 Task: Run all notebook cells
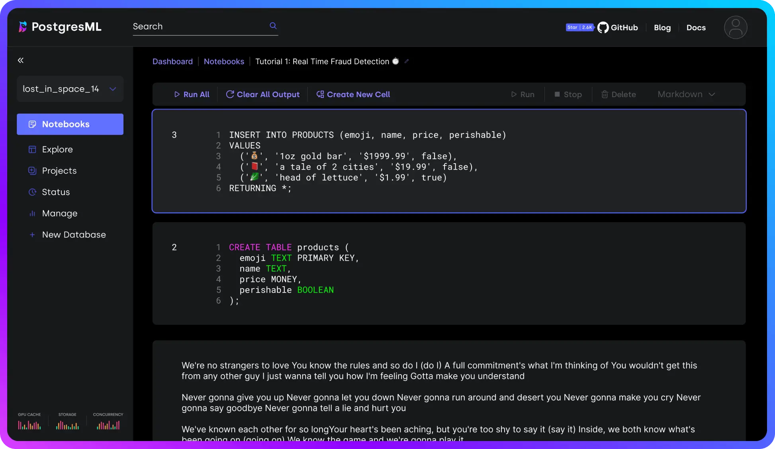pyautogui.click(x=192, y=94)
